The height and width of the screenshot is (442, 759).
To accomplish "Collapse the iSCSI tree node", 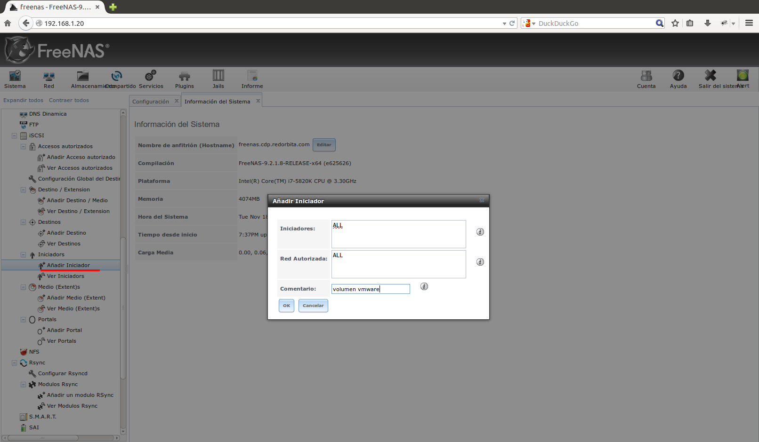I will pos(14,135).
